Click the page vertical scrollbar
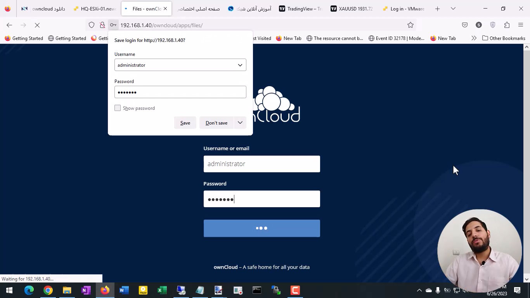 click(x=527, y=163)
